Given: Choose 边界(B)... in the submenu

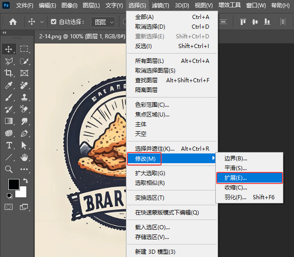Looking at the screenshot, I should [250, 159].
